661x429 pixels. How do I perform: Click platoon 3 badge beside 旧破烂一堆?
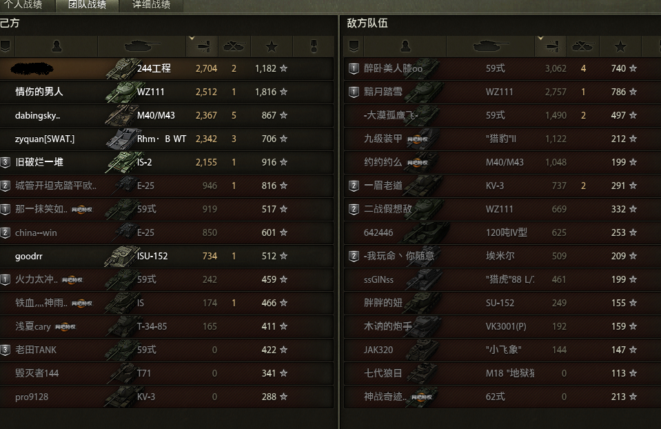coord(5,162)
